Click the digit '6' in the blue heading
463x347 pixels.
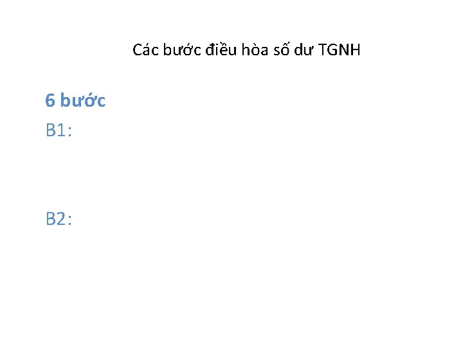click(x=50, y=100)
